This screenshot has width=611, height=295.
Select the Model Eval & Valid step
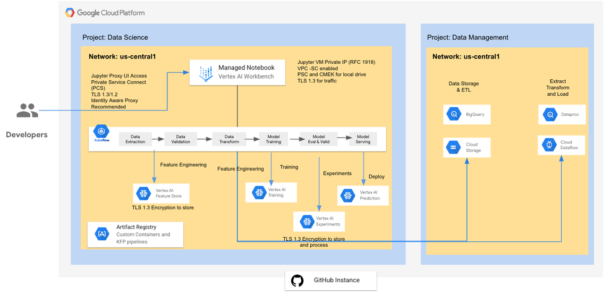pyautogui.click(x=319, y=139)
